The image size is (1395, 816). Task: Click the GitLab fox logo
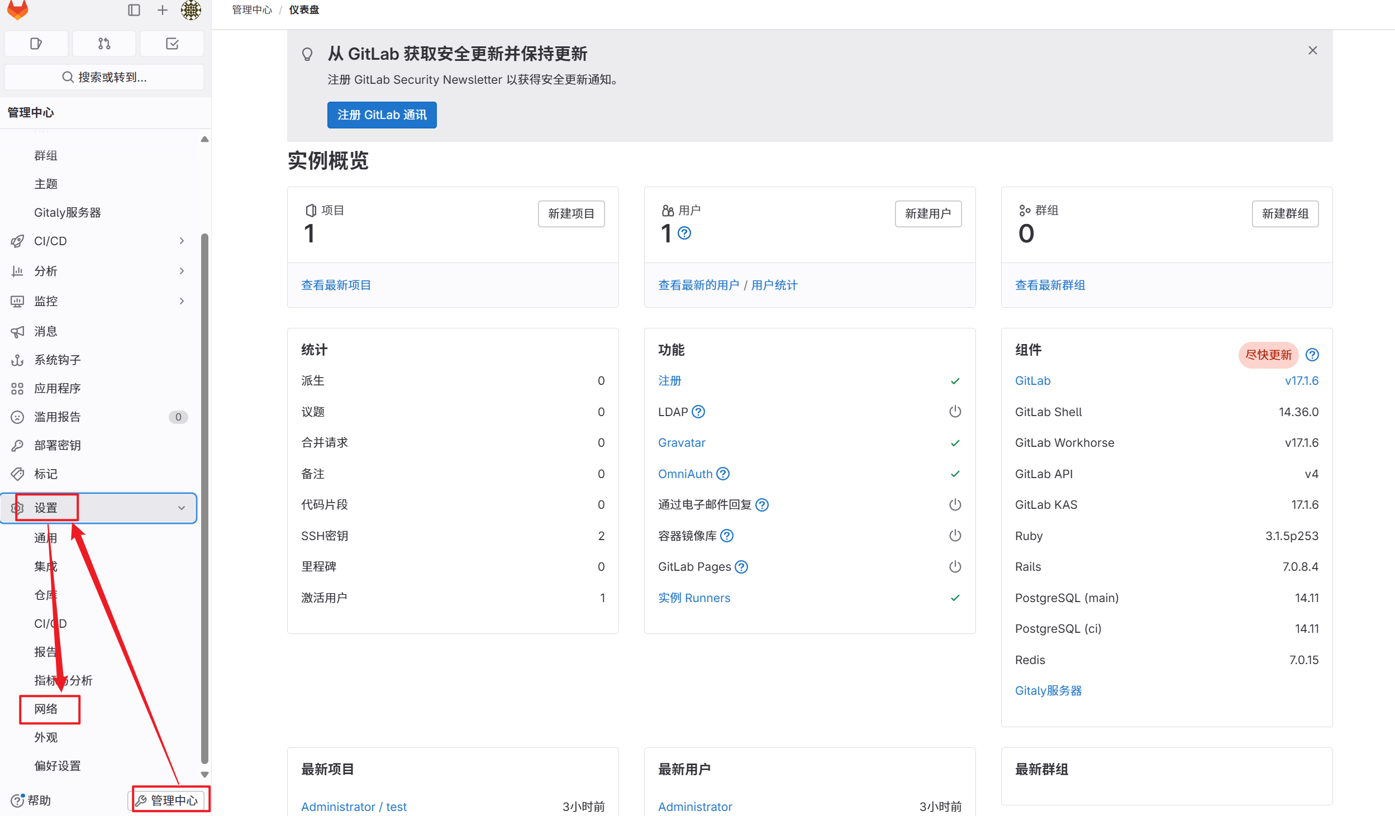pos(18,9)
